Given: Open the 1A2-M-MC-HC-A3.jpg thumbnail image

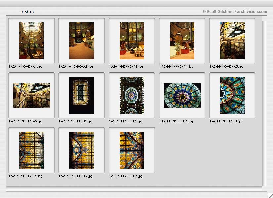Looking at the screenshot, I should pos(132,41).
